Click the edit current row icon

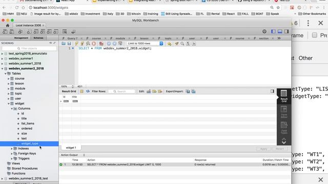click(149, 91)
